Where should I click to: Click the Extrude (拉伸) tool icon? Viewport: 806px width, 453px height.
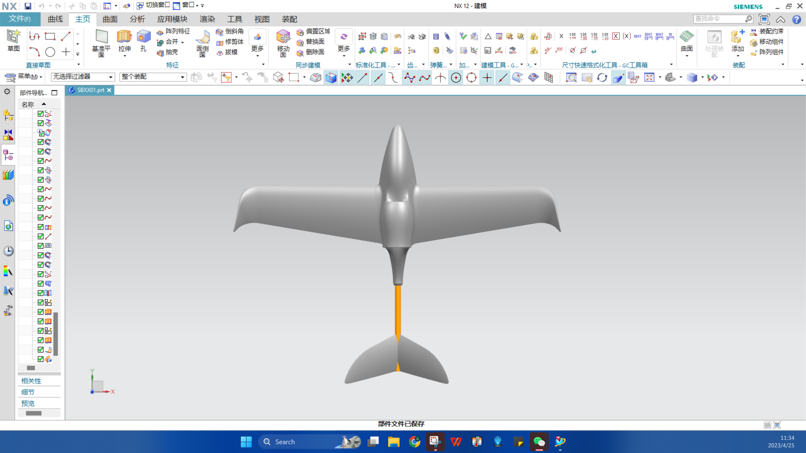pos(124,37)
